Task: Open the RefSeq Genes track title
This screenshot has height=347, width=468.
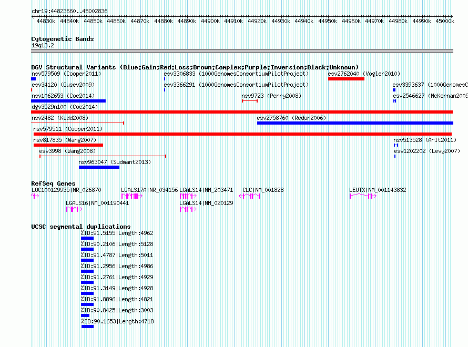Action: [x=53, y=183]
